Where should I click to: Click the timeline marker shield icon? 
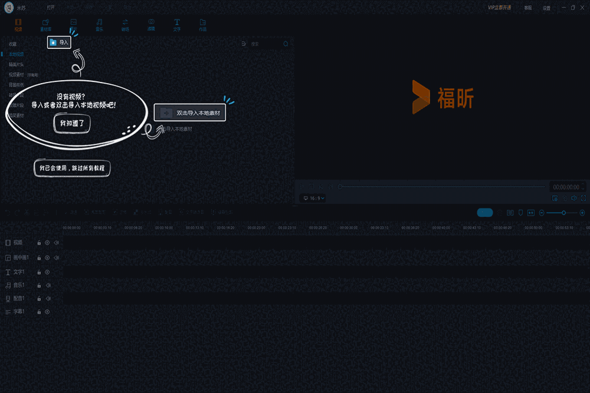pos(520,213)
